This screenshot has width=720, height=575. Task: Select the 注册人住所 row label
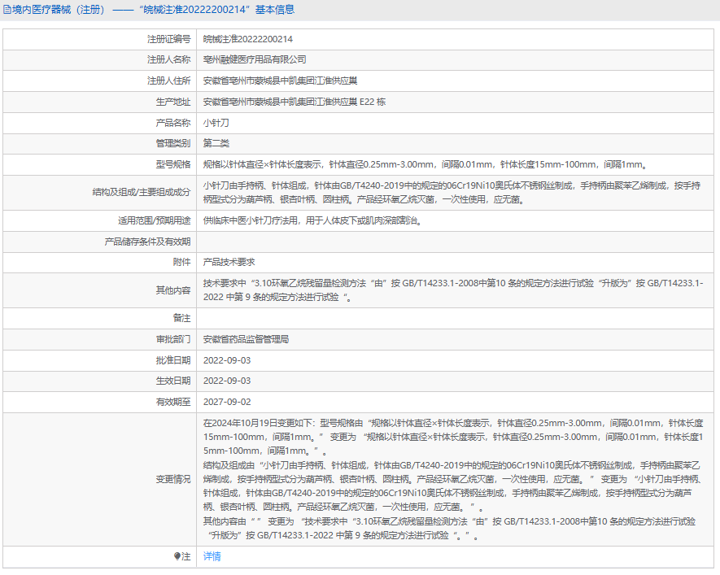point(168,81)
